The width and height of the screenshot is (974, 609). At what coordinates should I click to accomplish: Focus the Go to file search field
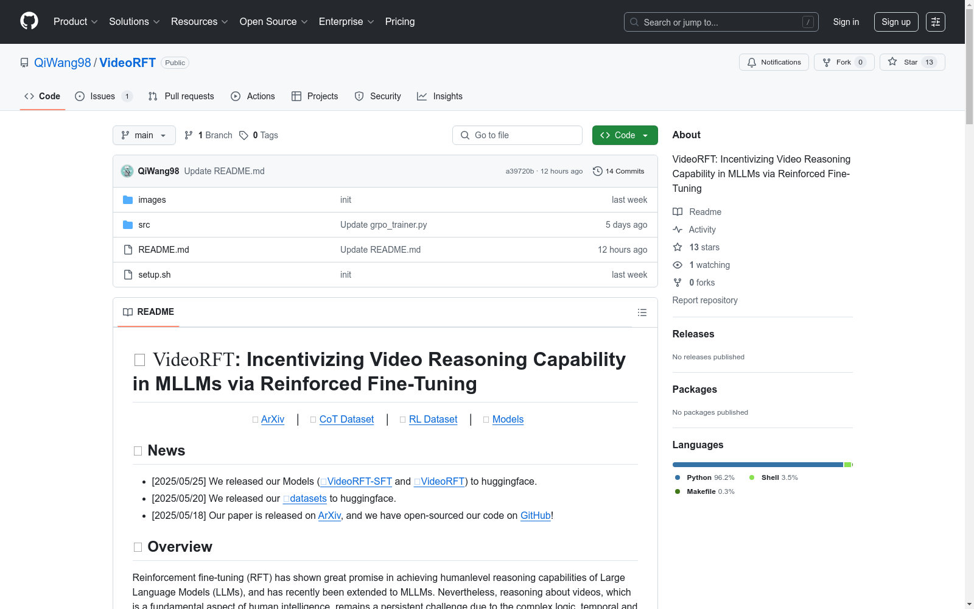517,135
